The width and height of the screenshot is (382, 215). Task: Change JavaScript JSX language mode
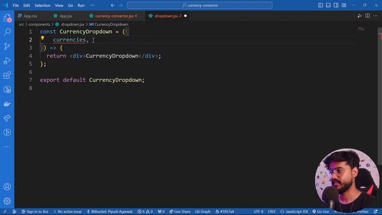point(294,211)
